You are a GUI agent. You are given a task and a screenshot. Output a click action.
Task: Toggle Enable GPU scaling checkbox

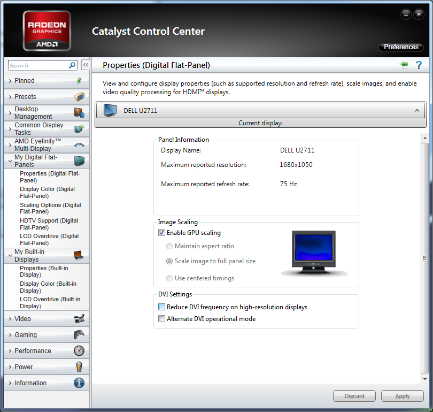point(161,233)
